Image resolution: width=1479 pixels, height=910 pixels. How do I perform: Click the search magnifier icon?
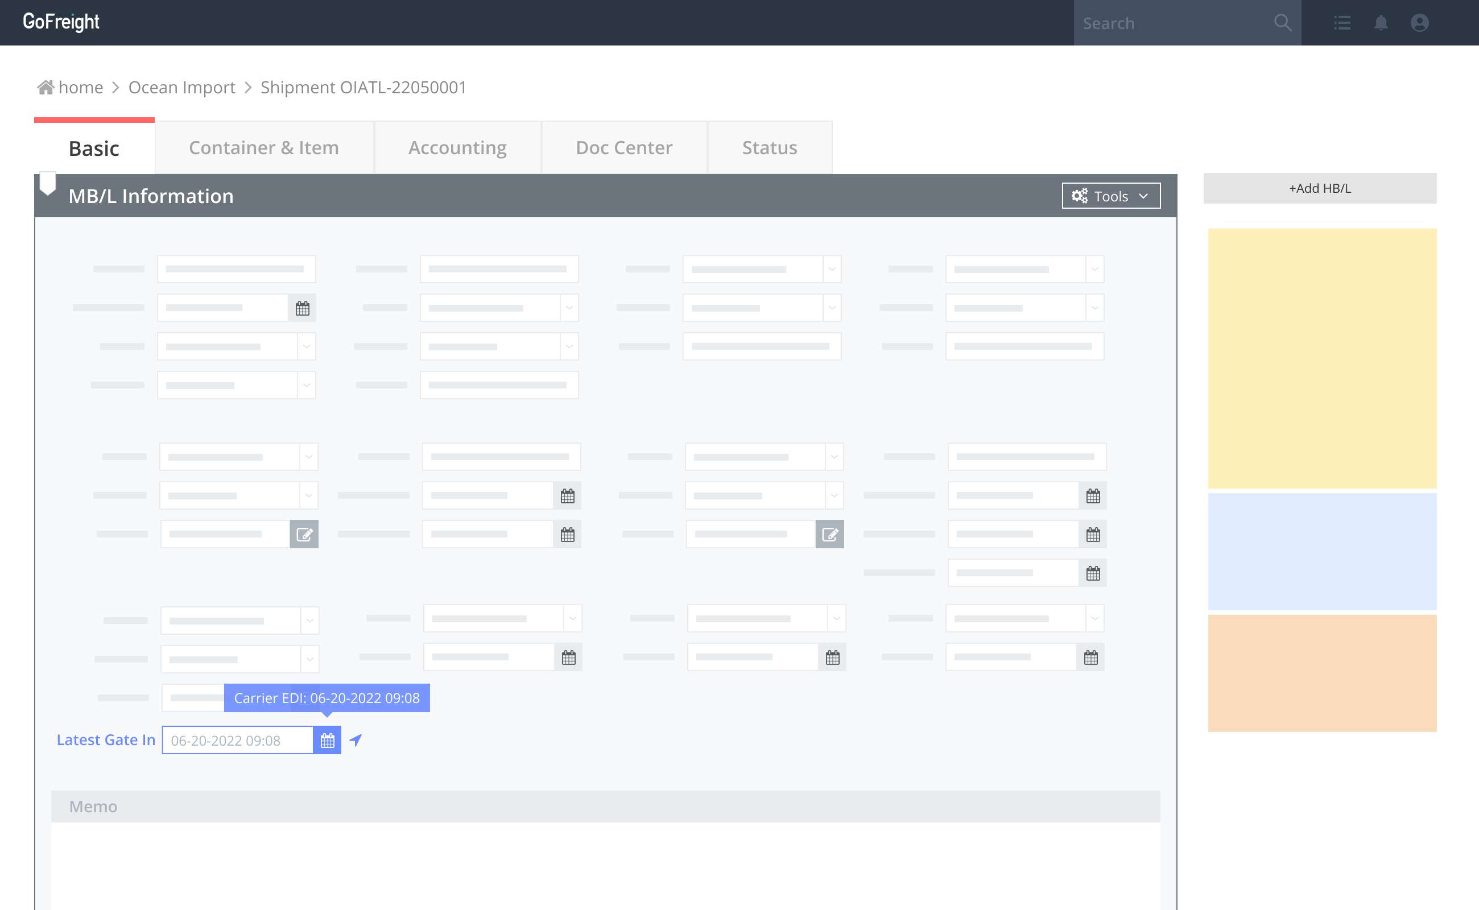point(1282,23)
